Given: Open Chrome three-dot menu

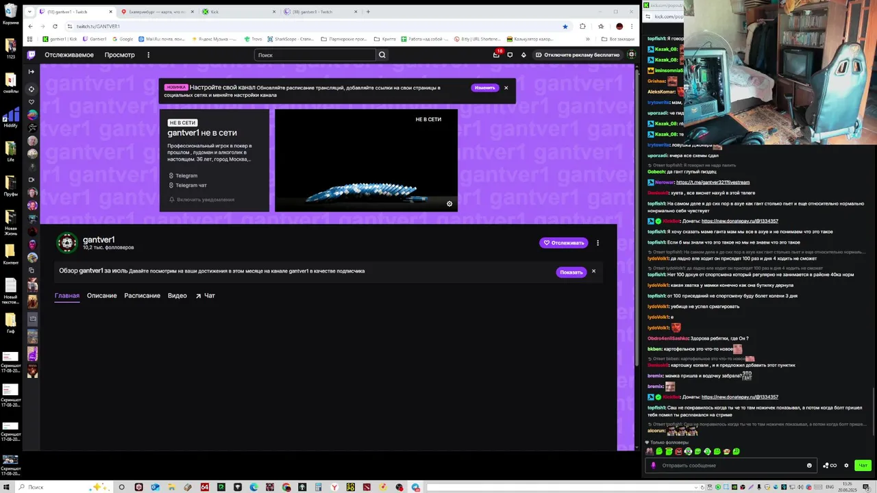Looking at the screenshot, I should click(632, 26).
